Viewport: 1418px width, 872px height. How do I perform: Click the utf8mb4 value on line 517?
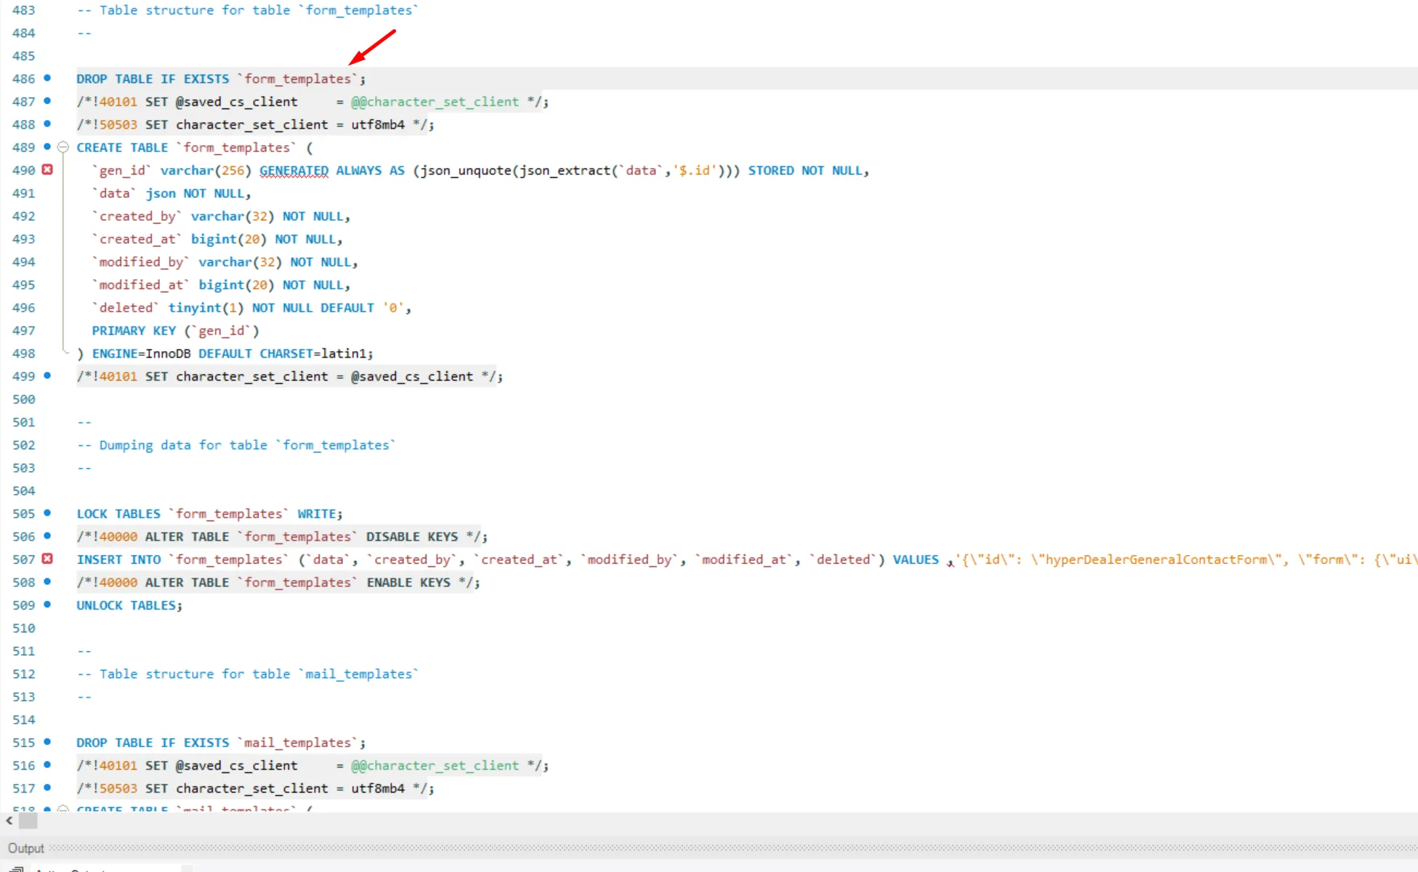[x=378, y=788]
